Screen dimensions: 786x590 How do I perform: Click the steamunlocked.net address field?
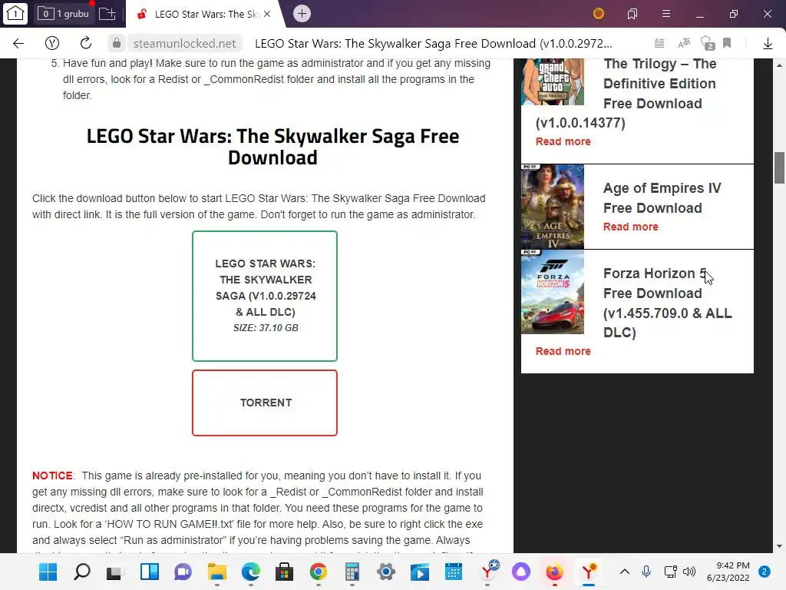184,44
